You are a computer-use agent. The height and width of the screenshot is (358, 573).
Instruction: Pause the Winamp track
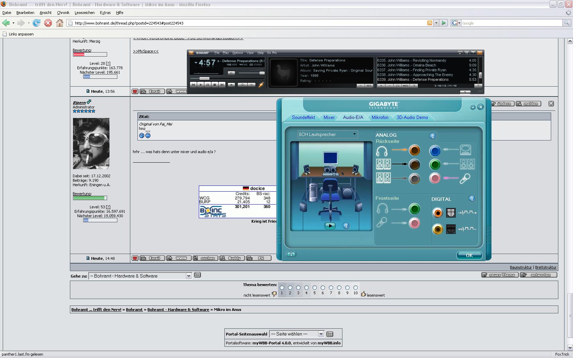(207, 85)
